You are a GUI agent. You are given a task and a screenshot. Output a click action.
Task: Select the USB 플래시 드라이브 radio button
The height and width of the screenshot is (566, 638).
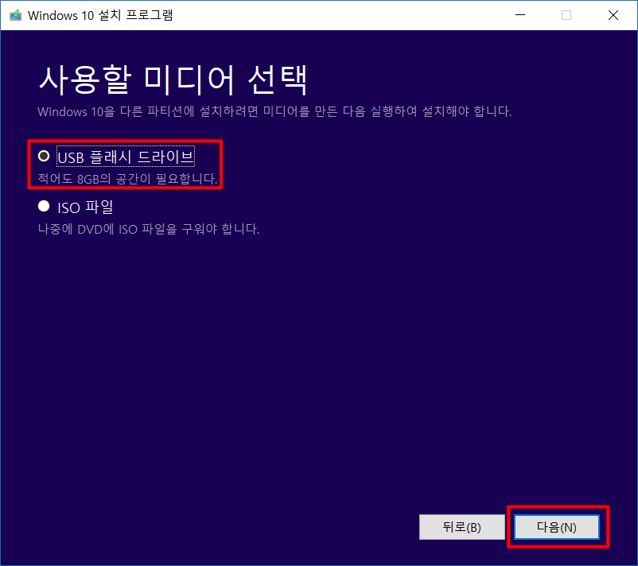44,156
